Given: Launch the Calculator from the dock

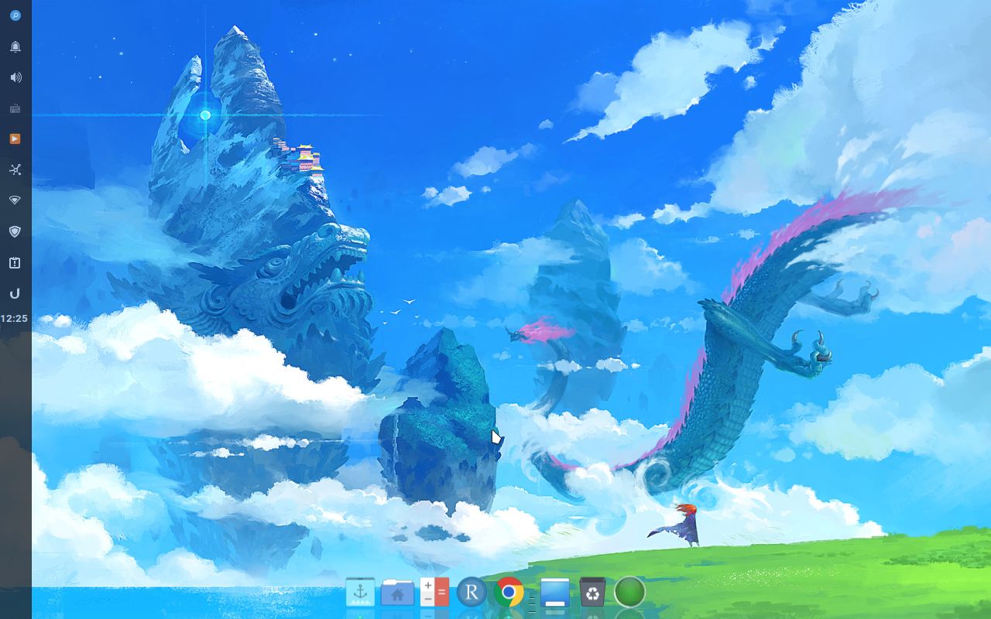Looking at the screenshot, I should pyautogui.click(x=434, y=592).
